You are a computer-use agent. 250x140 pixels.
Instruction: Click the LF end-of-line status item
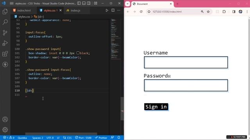(58, 138)
